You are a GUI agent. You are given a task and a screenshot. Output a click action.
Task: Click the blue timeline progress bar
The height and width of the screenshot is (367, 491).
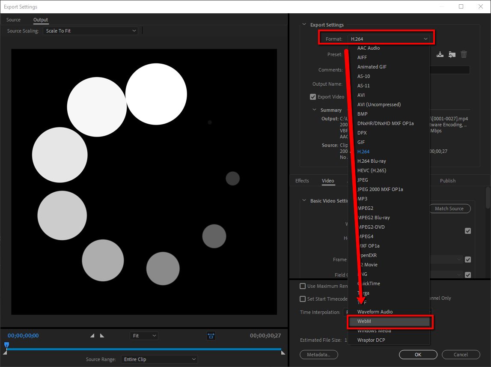pyautogui.click(x=144, y=349)
